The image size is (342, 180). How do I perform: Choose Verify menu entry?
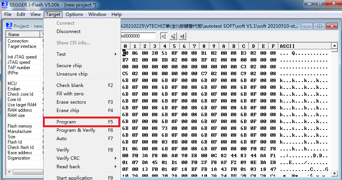click(x=82, y=150)
